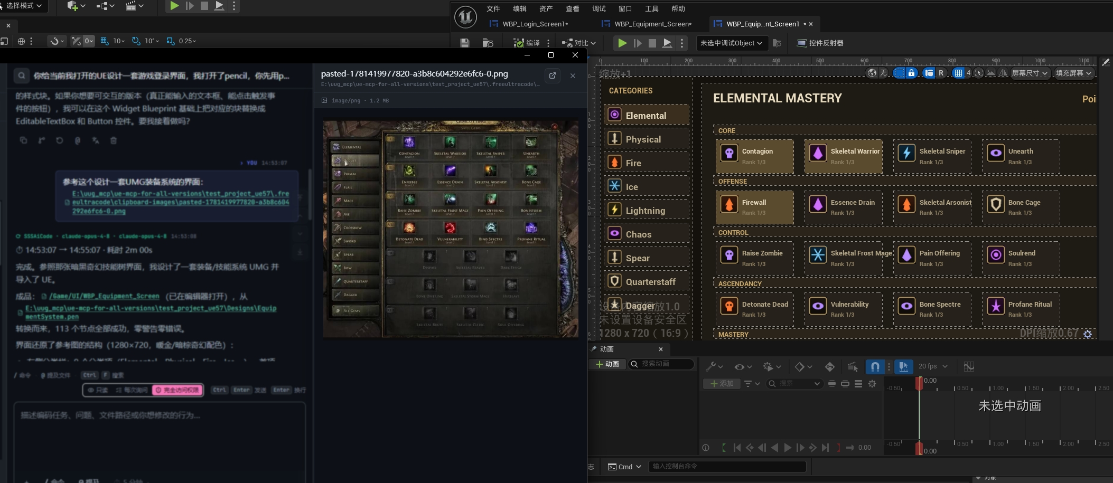Open the 20 fps frame rate dropdown
This screenshot has width=1113, height=483.
click(933, 366)
